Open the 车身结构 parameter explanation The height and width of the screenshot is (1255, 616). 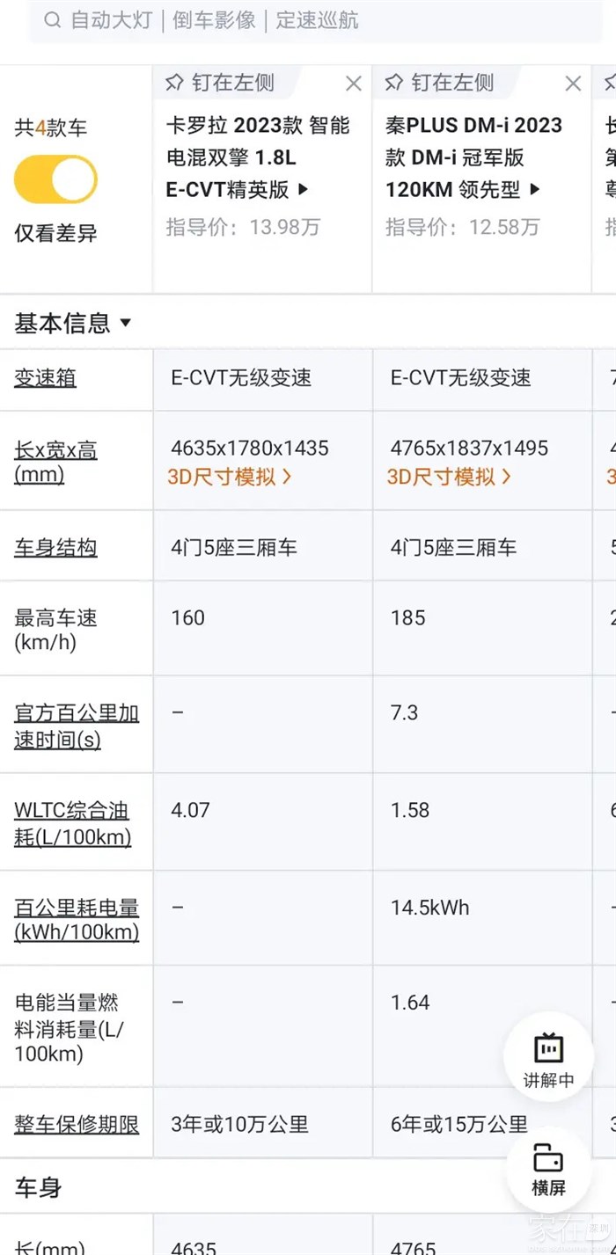55,548
